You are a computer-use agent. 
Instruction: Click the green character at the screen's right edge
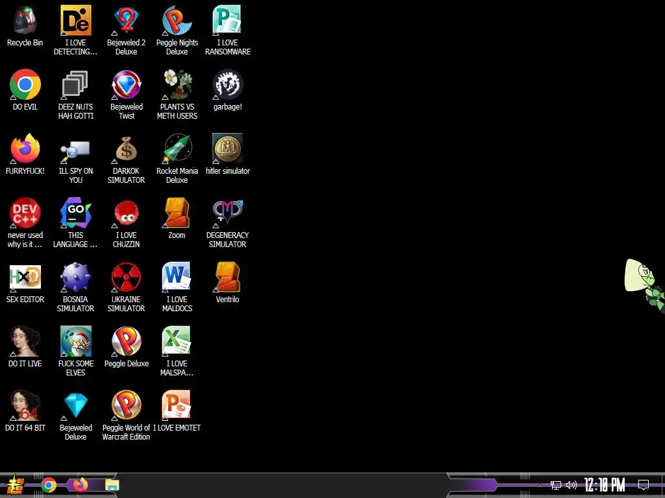point(645,285)
